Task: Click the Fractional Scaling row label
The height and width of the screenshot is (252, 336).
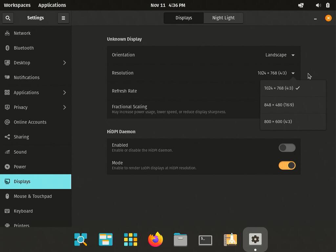Action: tap(129, 107)
